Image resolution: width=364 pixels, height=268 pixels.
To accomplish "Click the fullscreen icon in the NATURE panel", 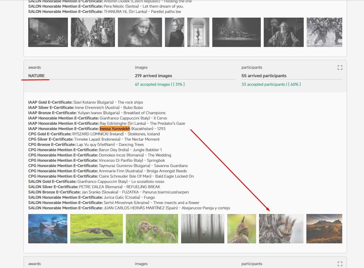I will coord(340,68).
